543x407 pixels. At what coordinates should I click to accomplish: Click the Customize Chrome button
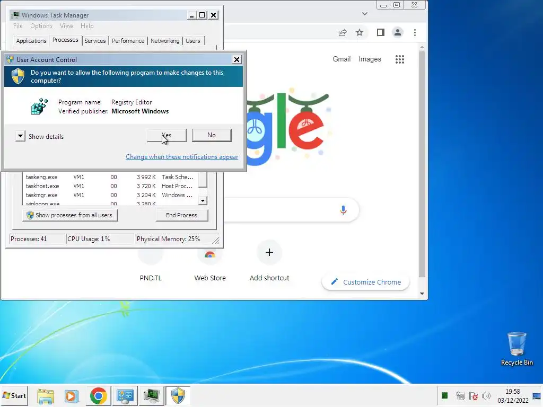coord(366,282)
